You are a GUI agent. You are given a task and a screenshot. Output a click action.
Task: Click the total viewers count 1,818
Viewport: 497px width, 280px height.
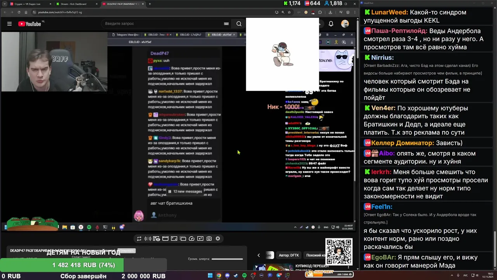point(333,3)
